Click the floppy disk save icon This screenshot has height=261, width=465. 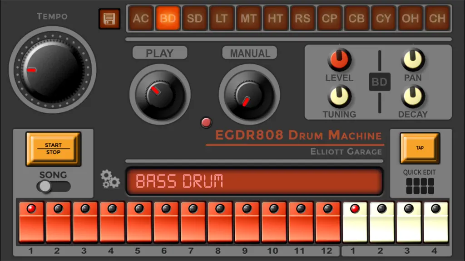point(109,19)
